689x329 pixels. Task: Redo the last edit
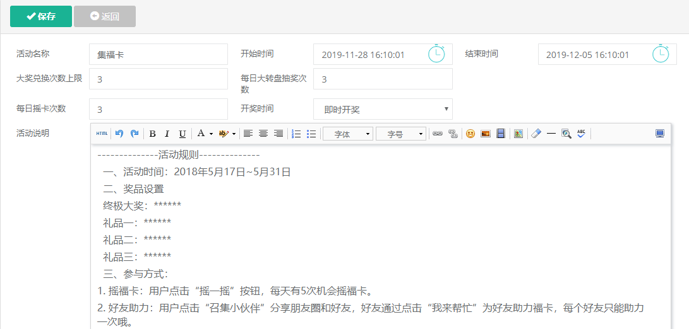pos(135,134)
